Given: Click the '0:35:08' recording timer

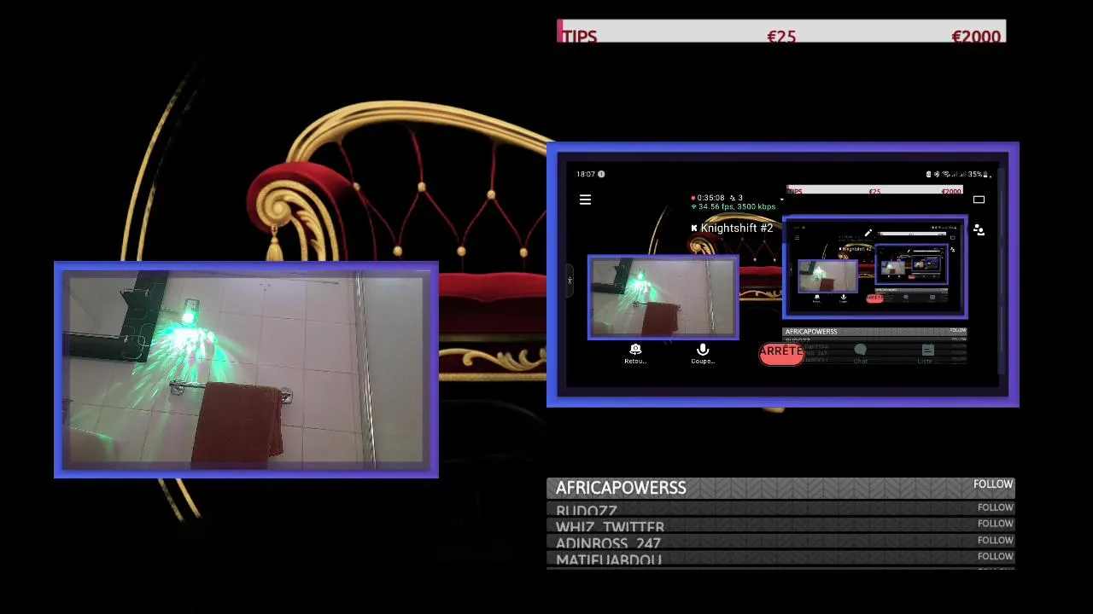Looking at the screenshot, I should click(710, 198).
